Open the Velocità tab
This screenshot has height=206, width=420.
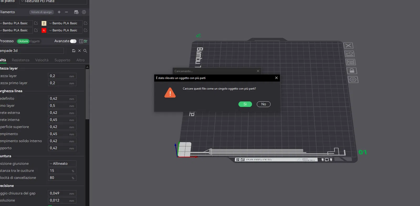(x=42, y=60)
